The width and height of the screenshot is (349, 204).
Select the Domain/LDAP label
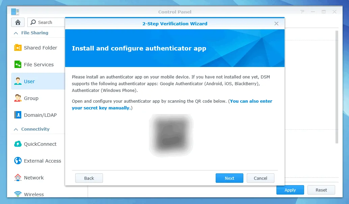40,115
